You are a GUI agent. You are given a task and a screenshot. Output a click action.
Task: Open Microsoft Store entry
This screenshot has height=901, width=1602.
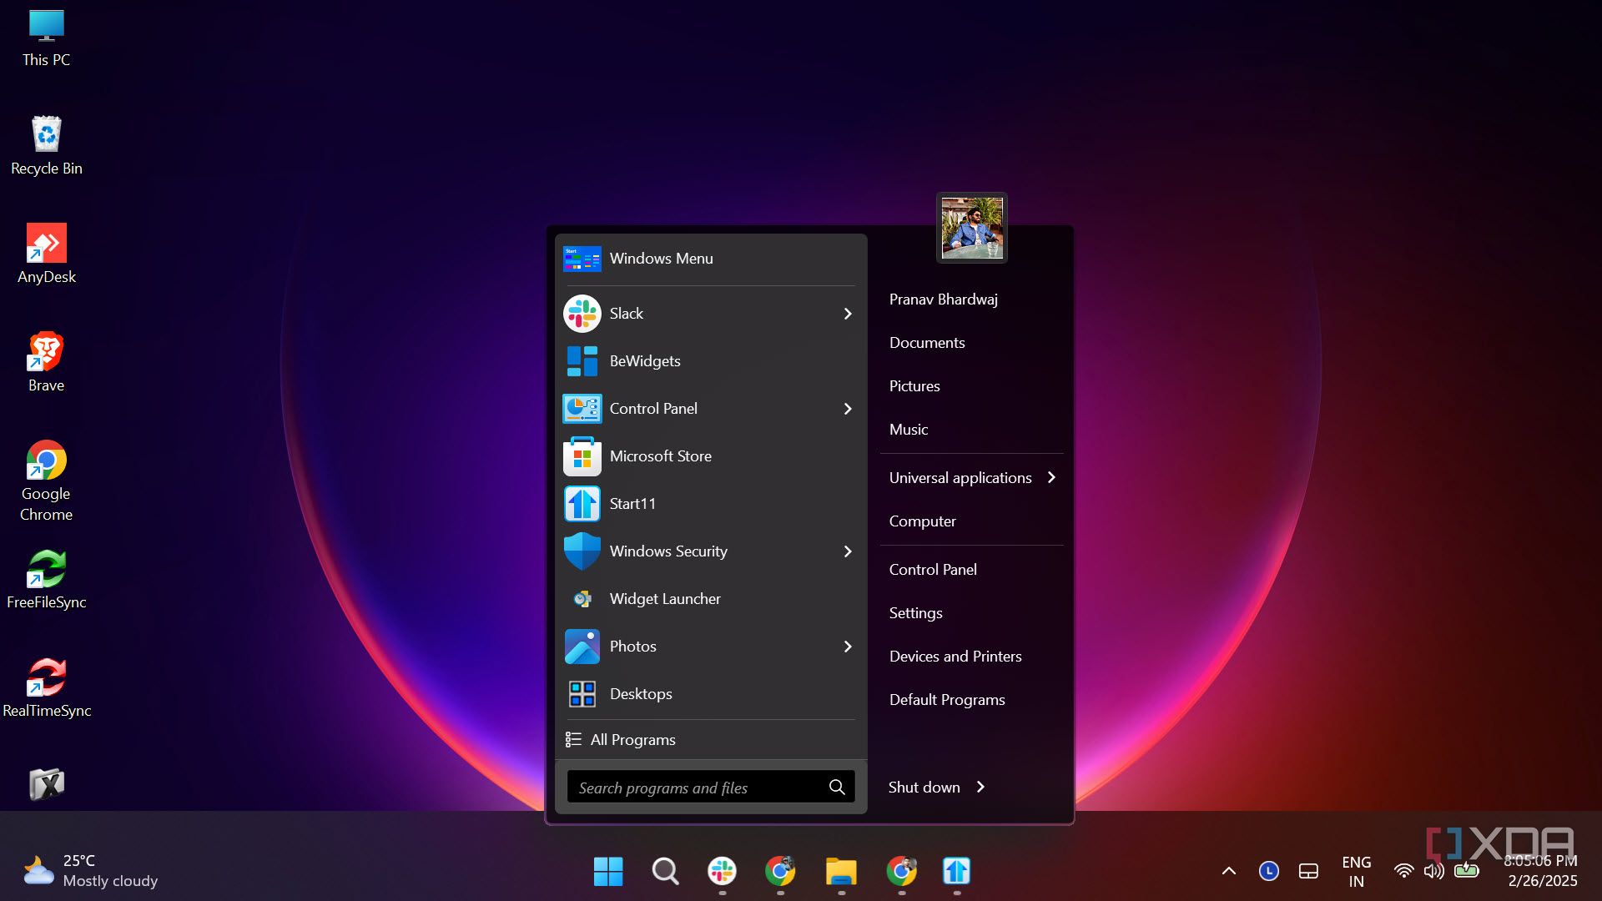click(x=711, y=456)
